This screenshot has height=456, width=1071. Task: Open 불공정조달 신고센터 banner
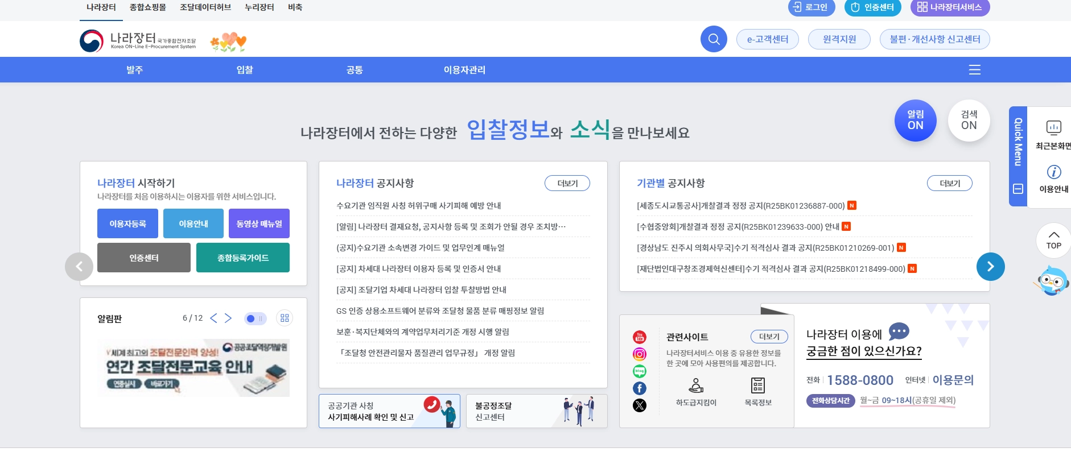[537, 411]
